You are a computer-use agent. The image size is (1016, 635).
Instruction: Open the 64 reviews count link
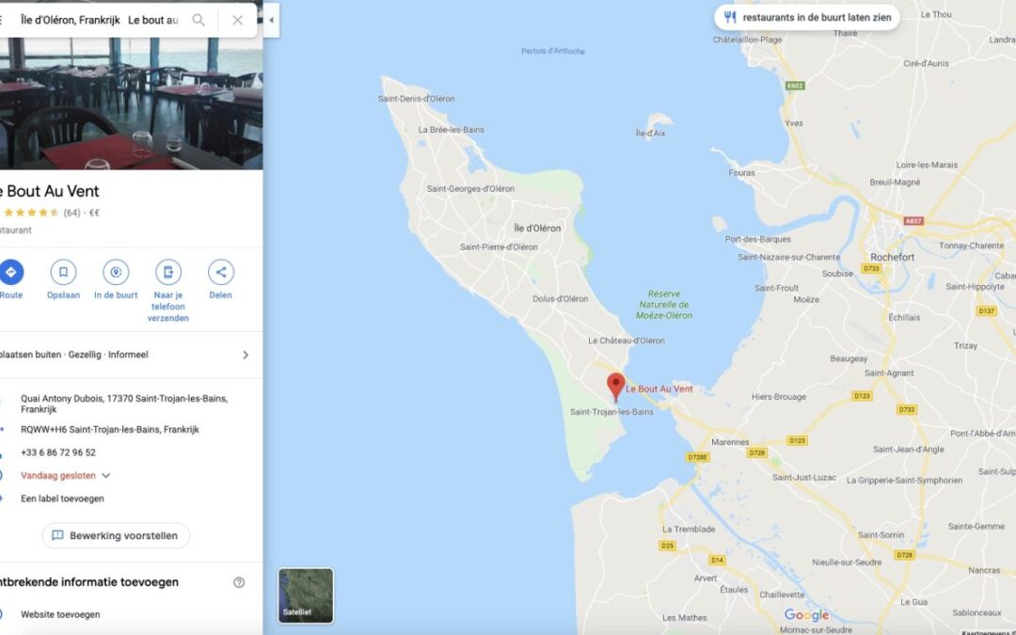[x=71, y=213]
